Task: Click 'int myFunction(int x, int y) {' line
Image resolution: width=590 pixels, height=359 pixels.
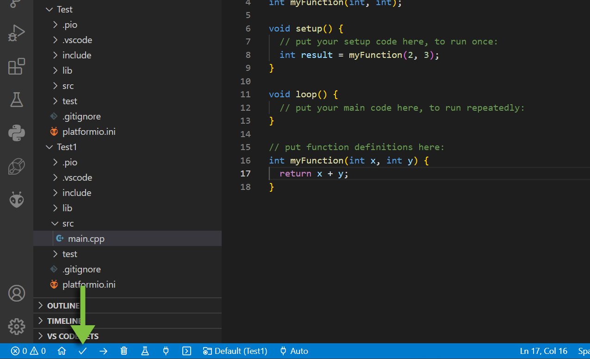Action: pos(349,160)
